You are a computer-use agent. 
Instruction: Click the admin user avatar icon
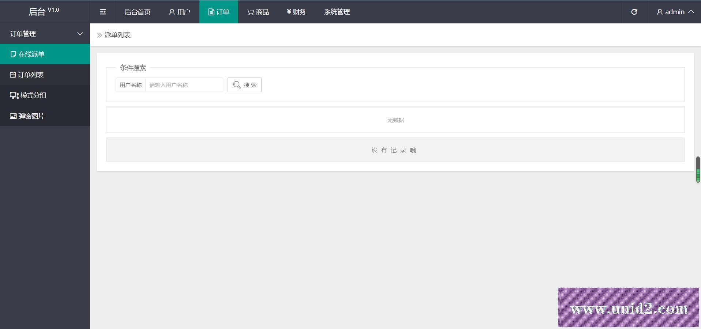click(660, 12)
